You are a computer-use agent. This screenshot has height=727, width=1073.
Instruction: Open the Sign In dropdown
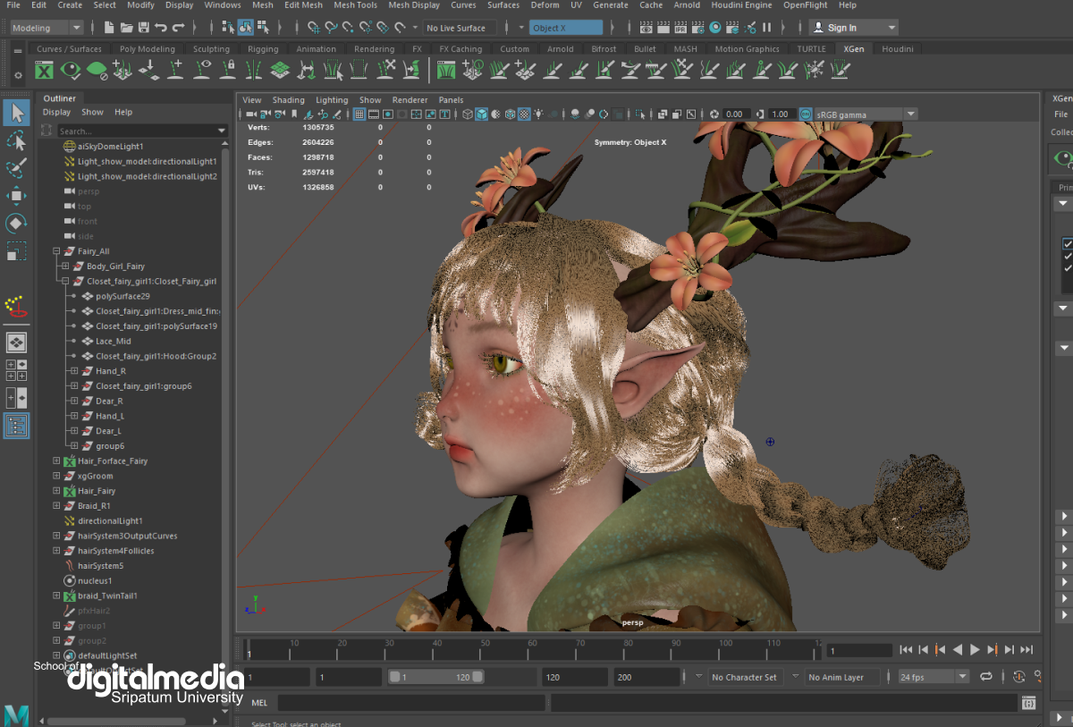853,28
